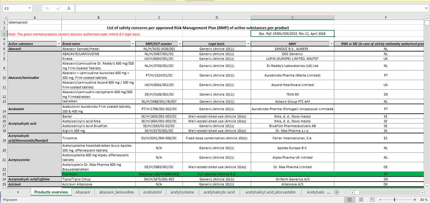Click the DK/H/2675/001-002 cell
Viewport: 430px width, 203px height.
pos(159,179)
